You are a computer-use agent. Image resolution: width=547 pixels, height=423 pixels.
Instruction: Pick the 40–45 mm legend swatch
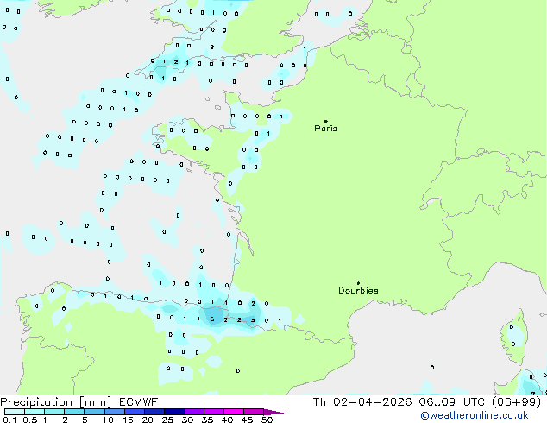click(x=234, y=412)
